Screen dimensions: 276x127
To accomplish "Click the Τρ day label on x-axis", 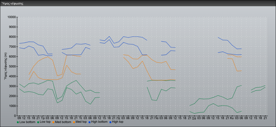I will [x=43, y=118].
